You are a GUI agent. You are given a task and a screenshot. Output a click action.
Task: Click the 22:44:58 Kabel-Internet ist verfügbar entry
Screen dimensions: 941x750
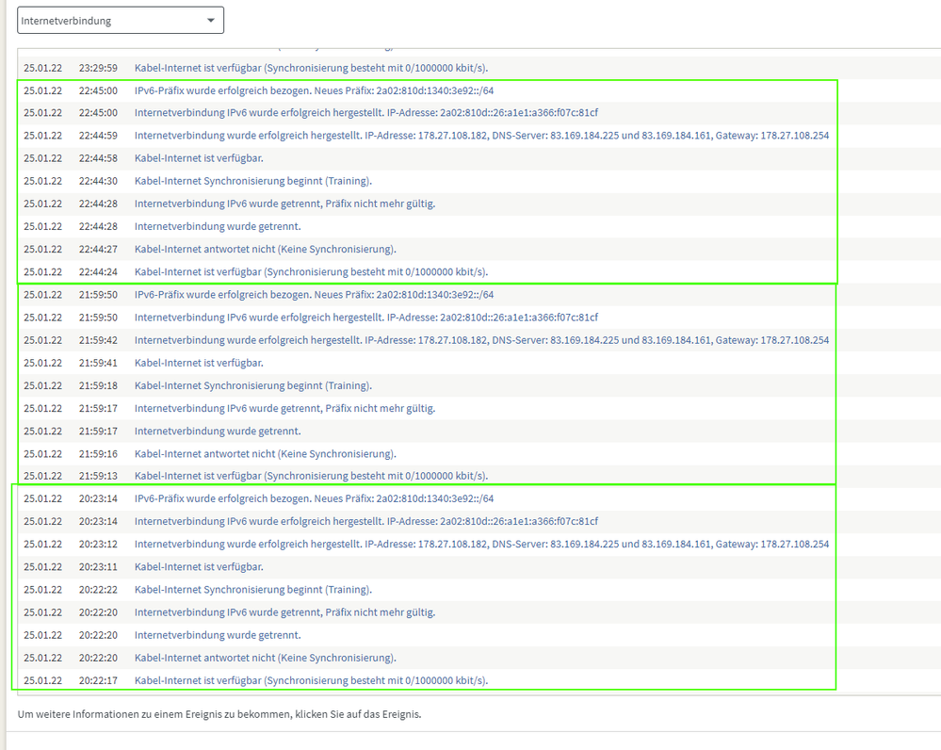tap(199, 158)
